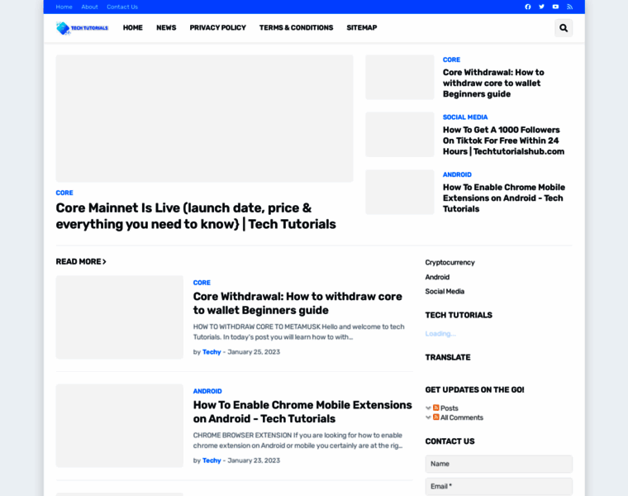628x496 pixels.
Task: Click ANDROID tag in Read More list
Action: tap(207, 391)
